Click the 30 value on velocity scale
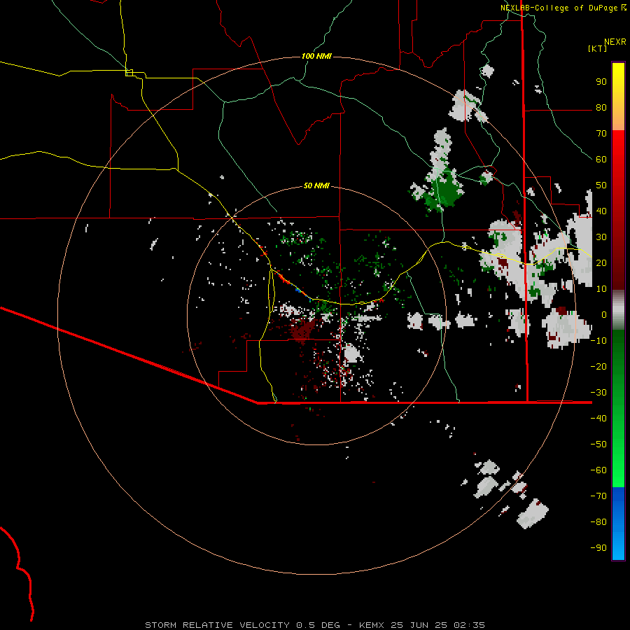This screenshot has height=630, width=630. pyautogui.click(x=601, y=237)
